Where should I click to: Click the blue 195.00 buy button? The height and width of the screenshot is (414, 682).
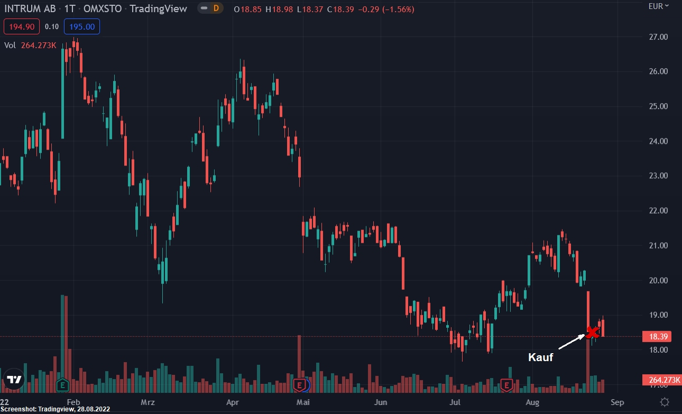click(x=81, y=26)
